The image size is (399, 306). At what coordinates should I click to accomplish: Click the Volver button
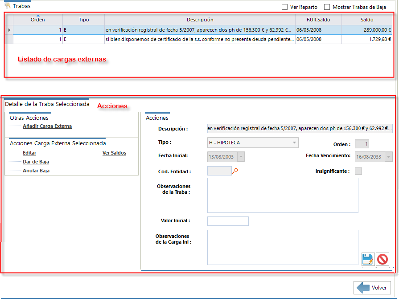pos(372,288)
